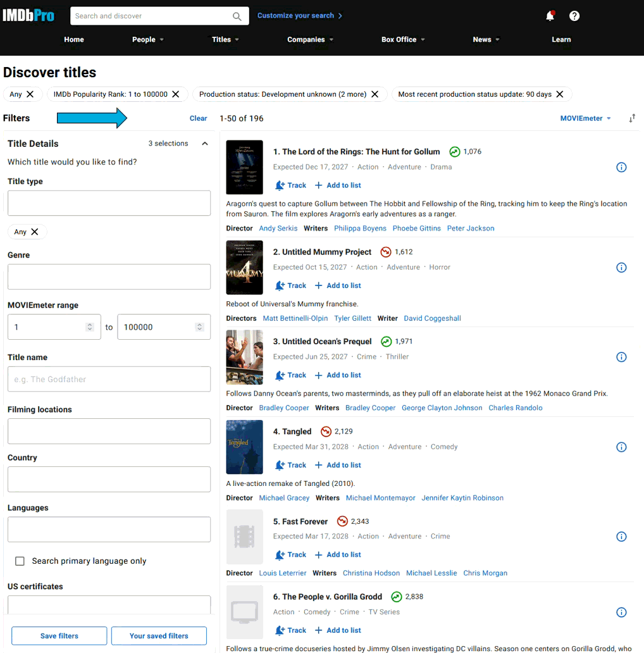Click the IMDbPro logo

28,16
